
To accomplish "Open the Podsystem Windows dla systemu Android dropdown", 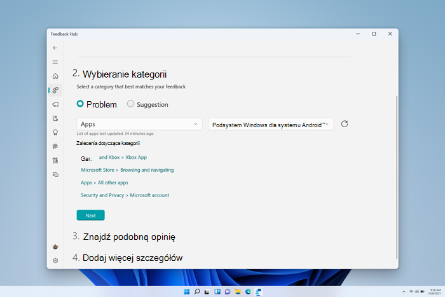I will click(271, 125).
